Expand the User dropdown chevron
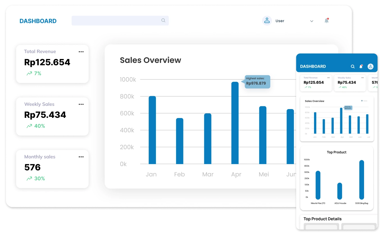The height and width of the screenshot is (235, 384). pos(312,21)
